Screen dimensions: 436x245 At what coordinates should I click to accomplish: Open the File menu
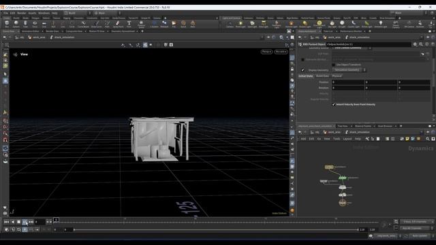[x=5, y=13]
